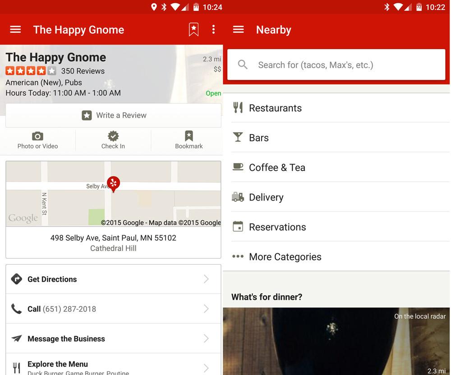Choose the Coffee & Tea category
Image resolution: width=451 pixels, height=375 pixels.
pos(277,168)
